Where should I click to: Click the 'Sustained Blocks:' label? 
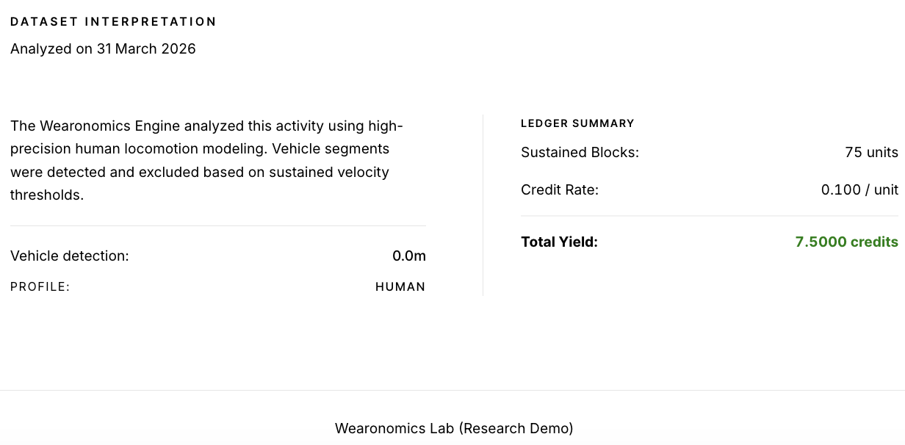click(580, 152)
